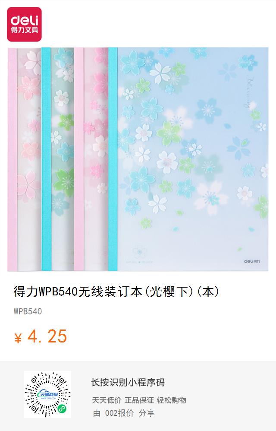Click the small deli logo on blue notebook cover
This screenshot has width=276, height=431.
pyautogui.click(x=252, y=261)
